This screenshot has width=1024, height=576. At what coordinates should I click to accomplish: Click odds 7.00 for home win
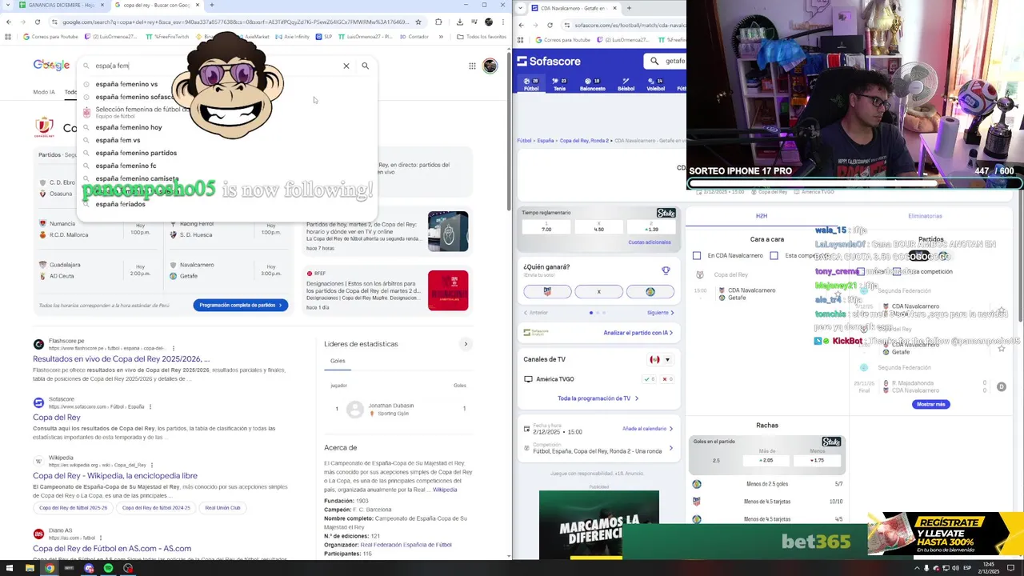[x=546, y=227]
